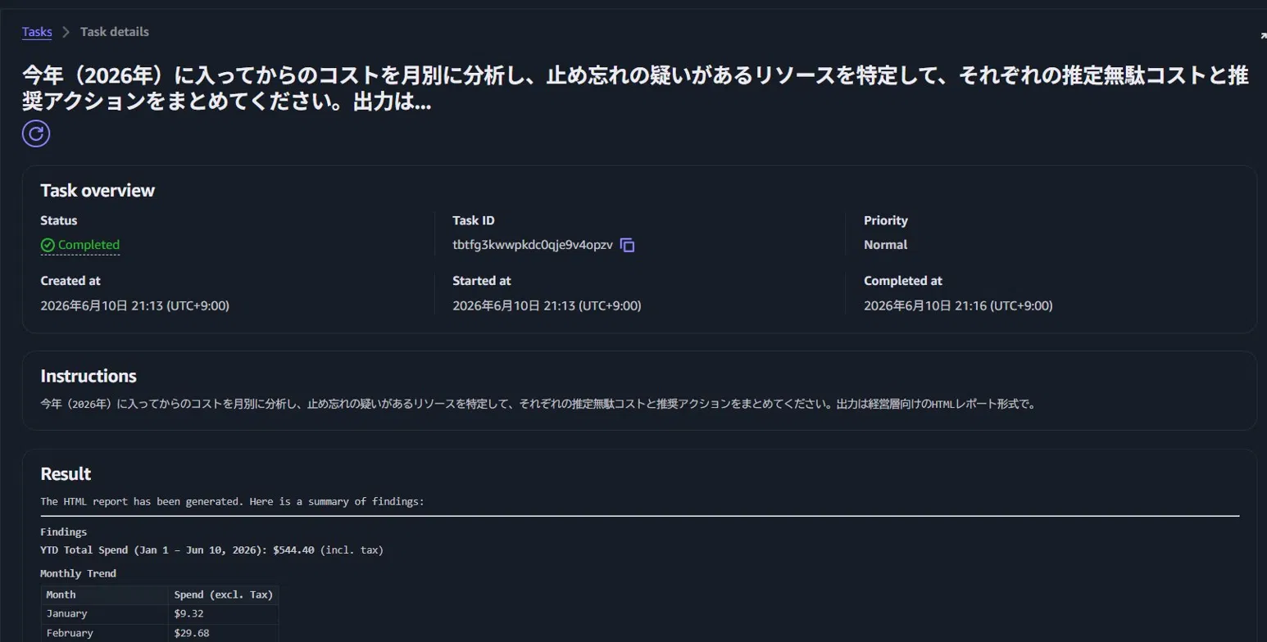Click the Month column header

104,595
